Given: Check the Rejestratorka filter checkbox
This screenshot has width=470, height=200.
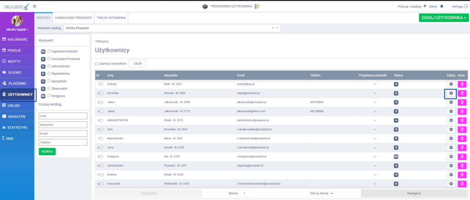Looking at the screenshot, I should click(49, 73).
